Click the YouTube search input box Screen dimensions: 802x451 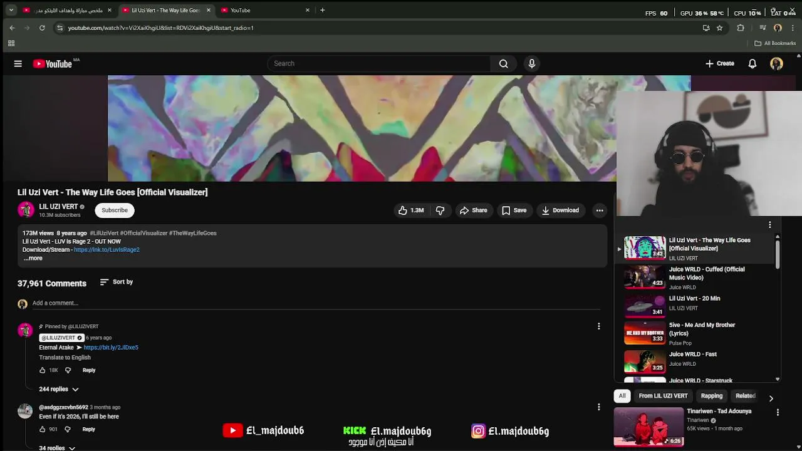pos(379,63)
